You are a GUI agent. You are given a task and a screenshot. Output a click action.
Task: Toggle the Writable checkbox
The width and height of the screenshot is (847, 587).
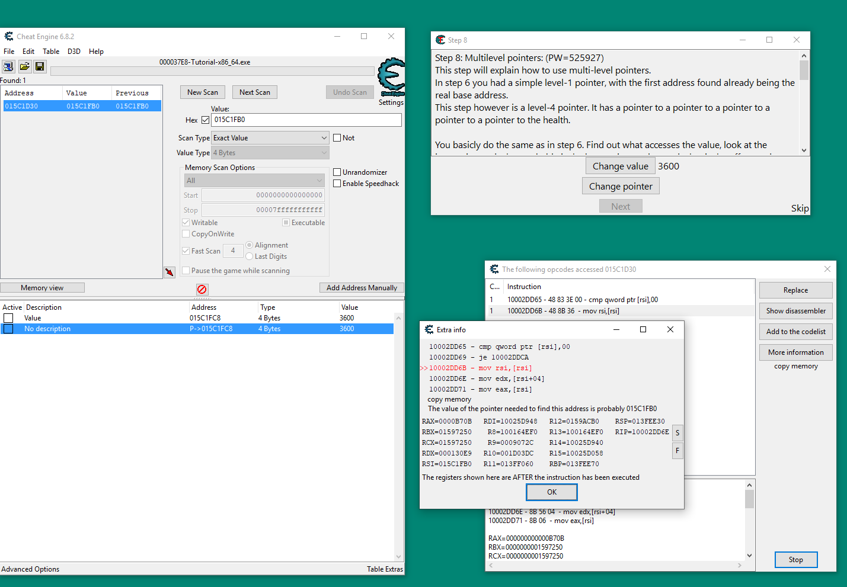pos(186,222)
